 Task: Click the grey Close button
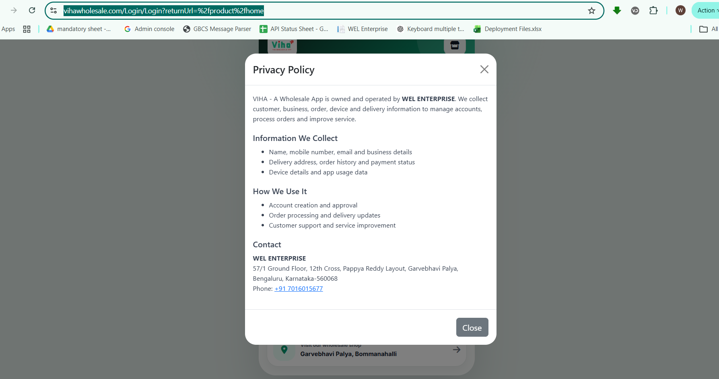click(472, 327)
